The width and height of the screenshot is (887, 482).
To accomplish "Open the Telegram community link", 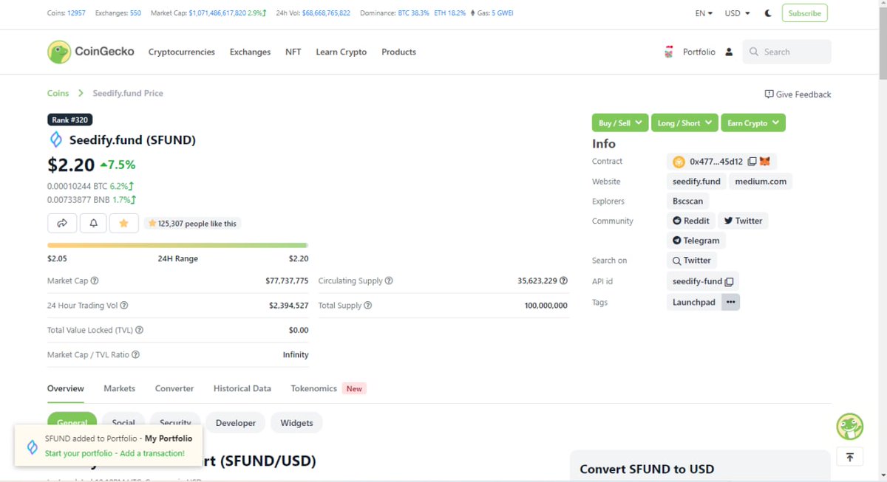I will [696, 241].
